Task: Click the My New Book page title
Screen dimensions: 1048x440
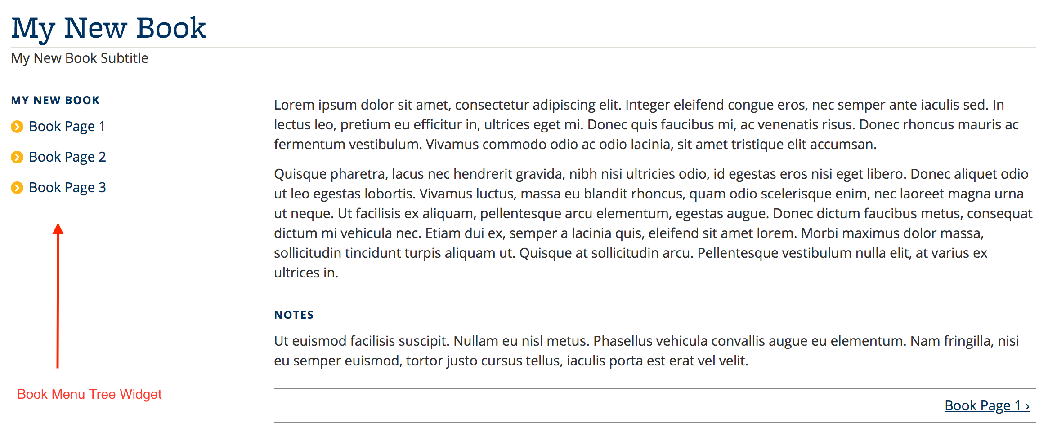Action: (x=108, y=28)
